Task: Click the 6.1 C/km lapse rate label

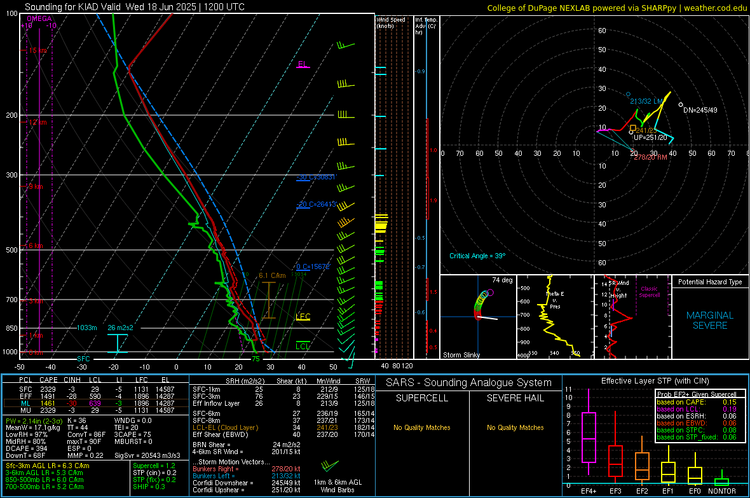Action: (272, 276)
